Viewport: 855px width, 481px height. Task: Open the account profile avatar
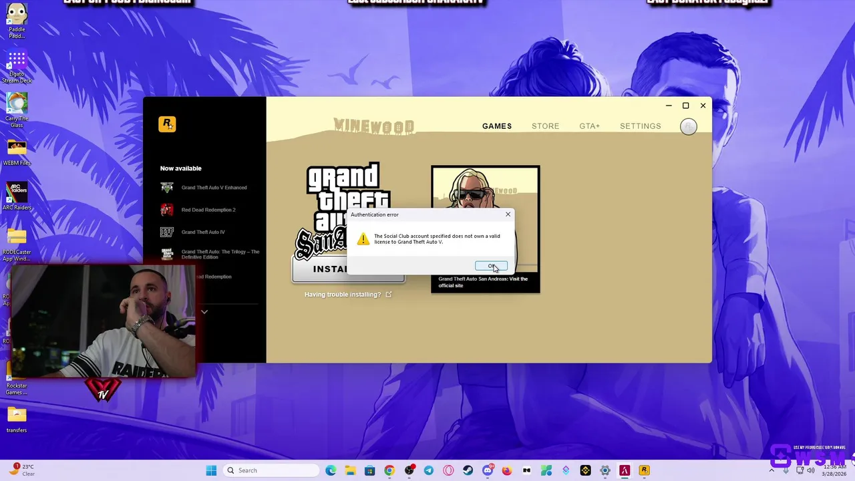pos(689,127)
